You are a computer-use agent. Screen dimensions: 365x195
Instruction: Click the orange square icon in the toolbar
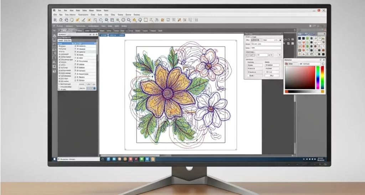[x=163, y=20]
